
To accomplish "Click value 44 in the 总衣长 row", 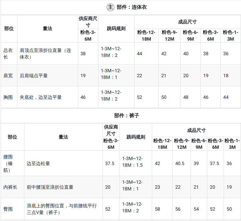I will (140, 54).
